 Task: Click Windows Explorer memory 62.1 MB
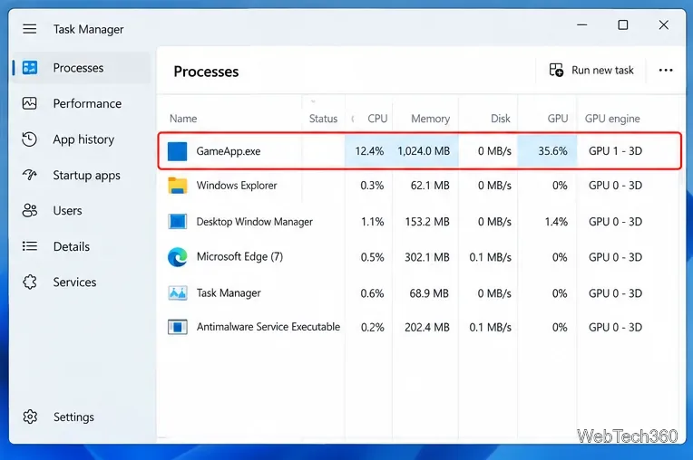coord(430,186)
